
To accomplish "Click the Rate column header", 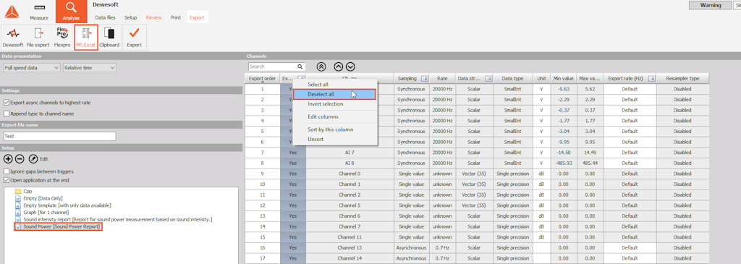I will pyautogui.click(x=442, y=78).
